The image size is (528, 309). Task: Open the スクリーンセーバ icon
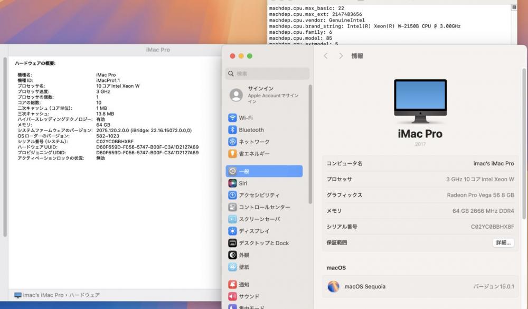232,219
